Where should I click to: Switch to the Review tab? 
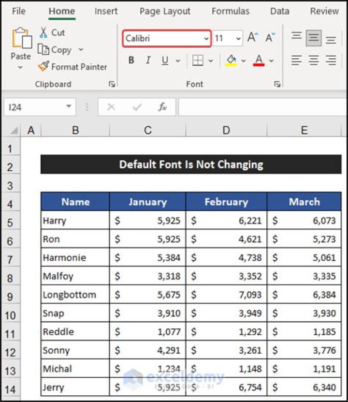(324, 11)
